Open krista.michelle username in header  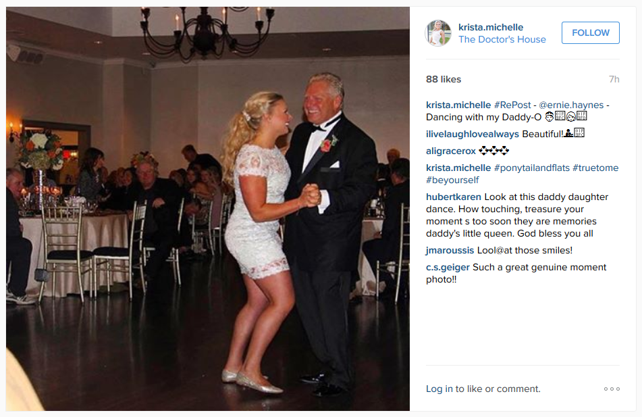point(491,27)
